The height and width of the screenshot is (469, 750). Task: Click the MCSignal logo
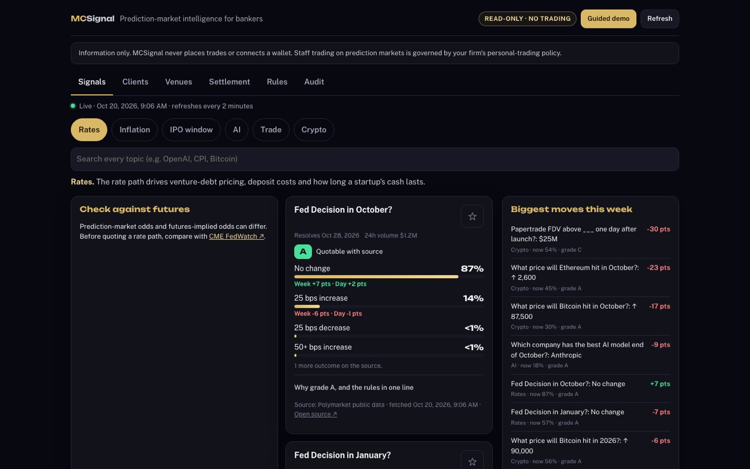93,19
